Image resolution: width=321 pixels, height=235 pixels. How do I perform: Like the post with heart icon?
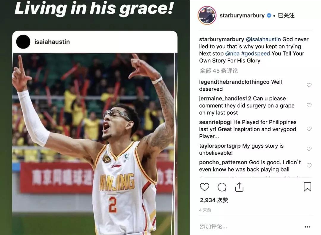pos(204,187)
